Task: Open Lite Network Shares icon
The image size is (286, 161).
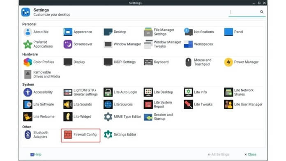Action: click(x=228, y=92)
